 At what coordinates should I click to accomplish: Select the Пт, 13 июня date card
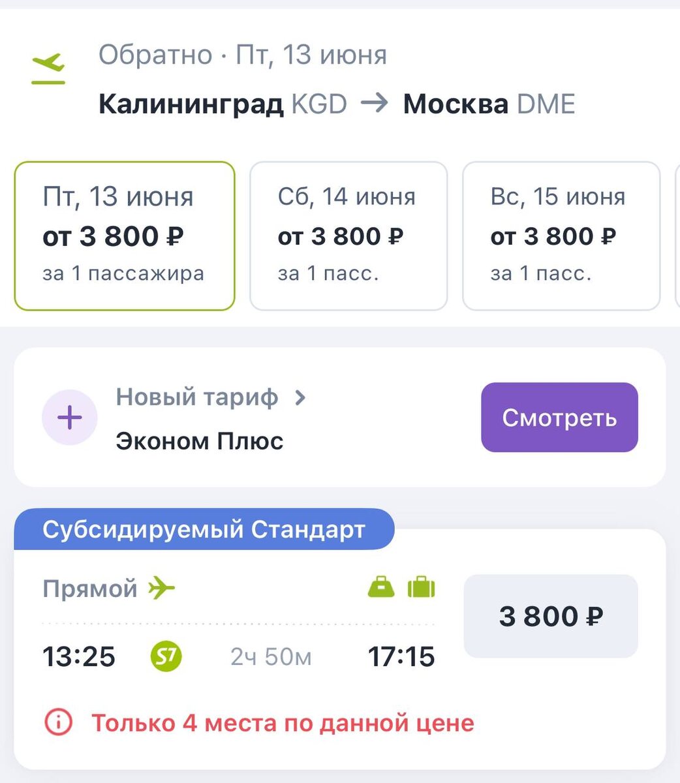[124, 236]
